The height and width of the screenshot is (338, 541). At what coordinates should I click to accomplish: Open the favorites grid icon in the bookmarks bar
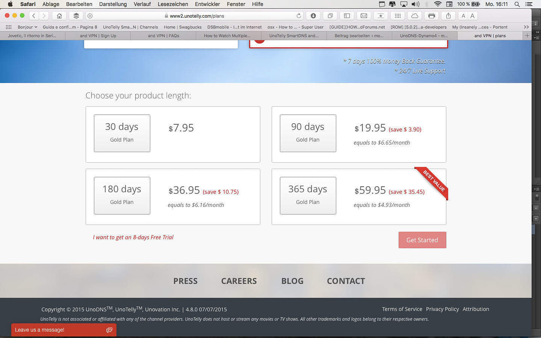coord(9,27)
